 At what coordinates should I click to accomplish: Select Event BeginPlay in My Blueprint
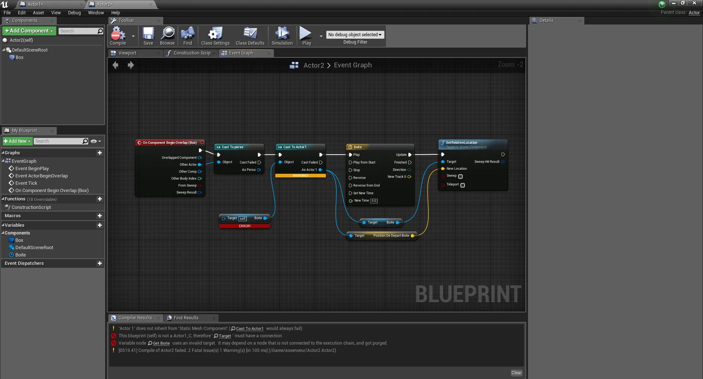pos(32,169)
